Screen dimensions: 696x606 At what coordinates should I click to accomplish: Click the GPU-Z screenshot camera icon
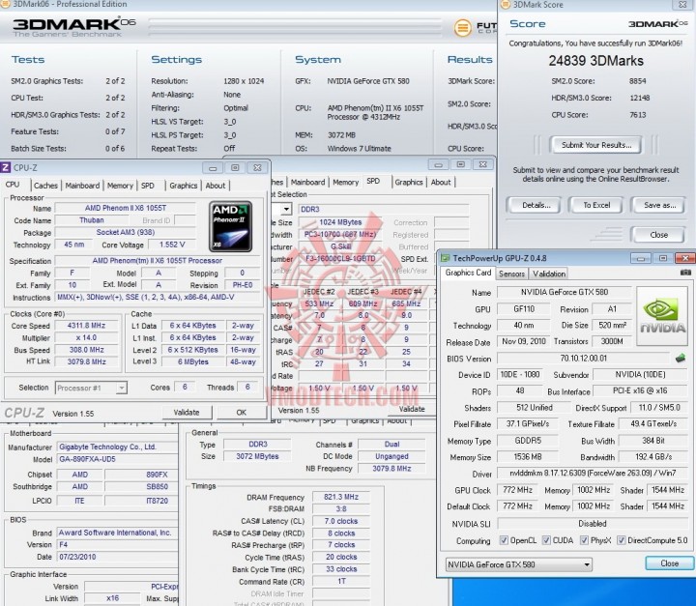[685, 273]
